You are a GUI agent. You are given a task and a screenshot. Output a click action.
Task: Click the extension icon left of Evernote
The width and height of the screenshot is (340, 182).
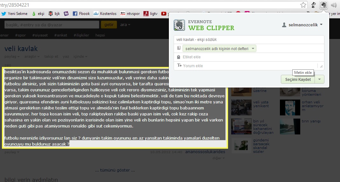[313, 5]
